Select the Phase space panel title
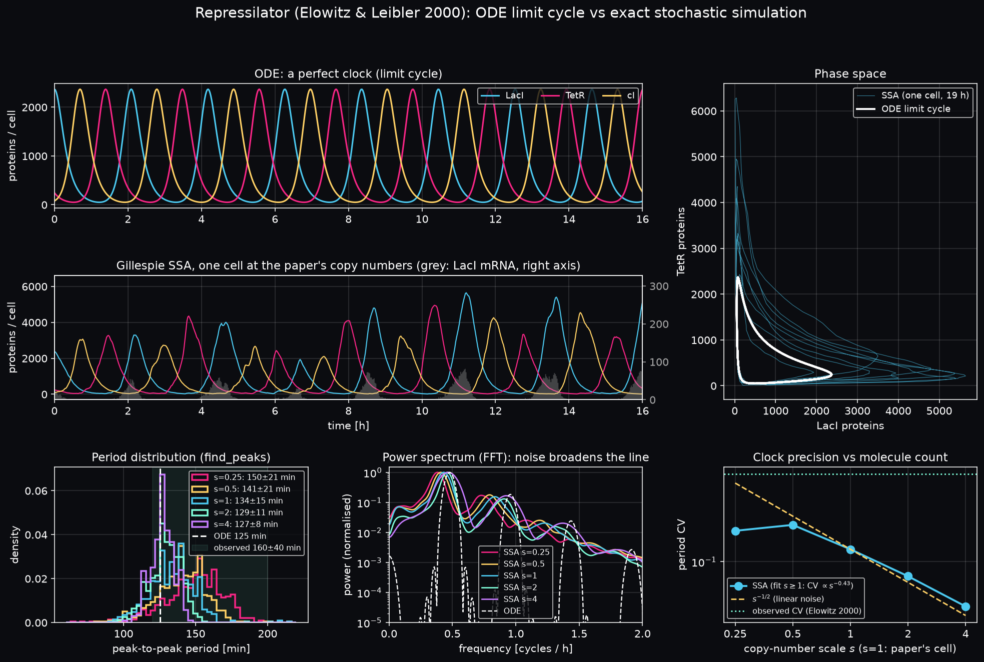Screen dimensions: 984x662 click(850, 74)
